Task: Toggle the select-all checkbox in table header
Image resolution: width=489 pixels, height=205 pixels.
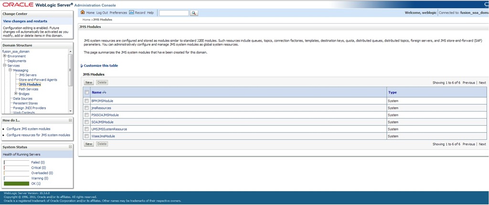Action: 86,92
